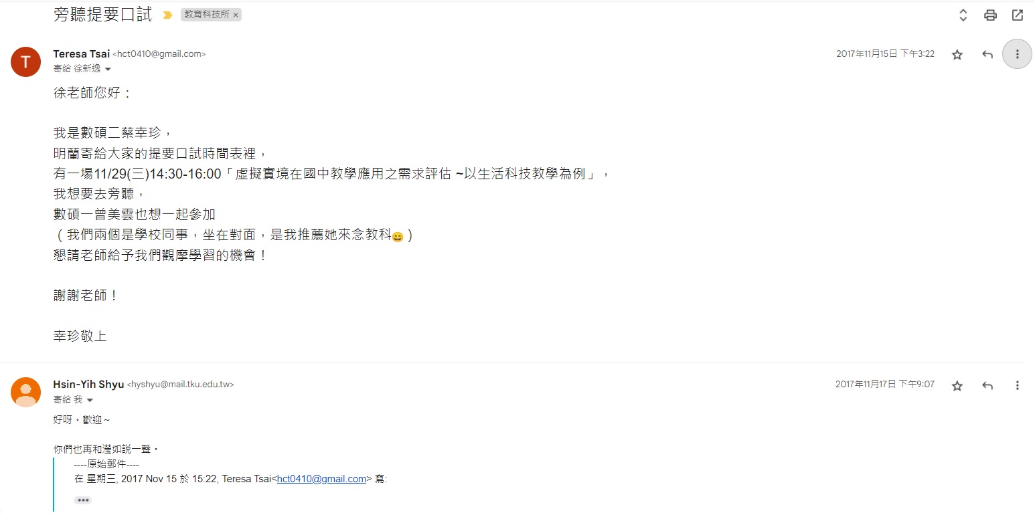Reply to Hsin-Yih Shyu's message
1035x513 pixels.
point(987,385)
